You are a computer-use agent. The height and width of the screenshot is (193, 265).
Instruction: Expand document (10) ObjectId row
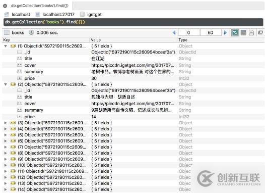(x=6, y=165)
